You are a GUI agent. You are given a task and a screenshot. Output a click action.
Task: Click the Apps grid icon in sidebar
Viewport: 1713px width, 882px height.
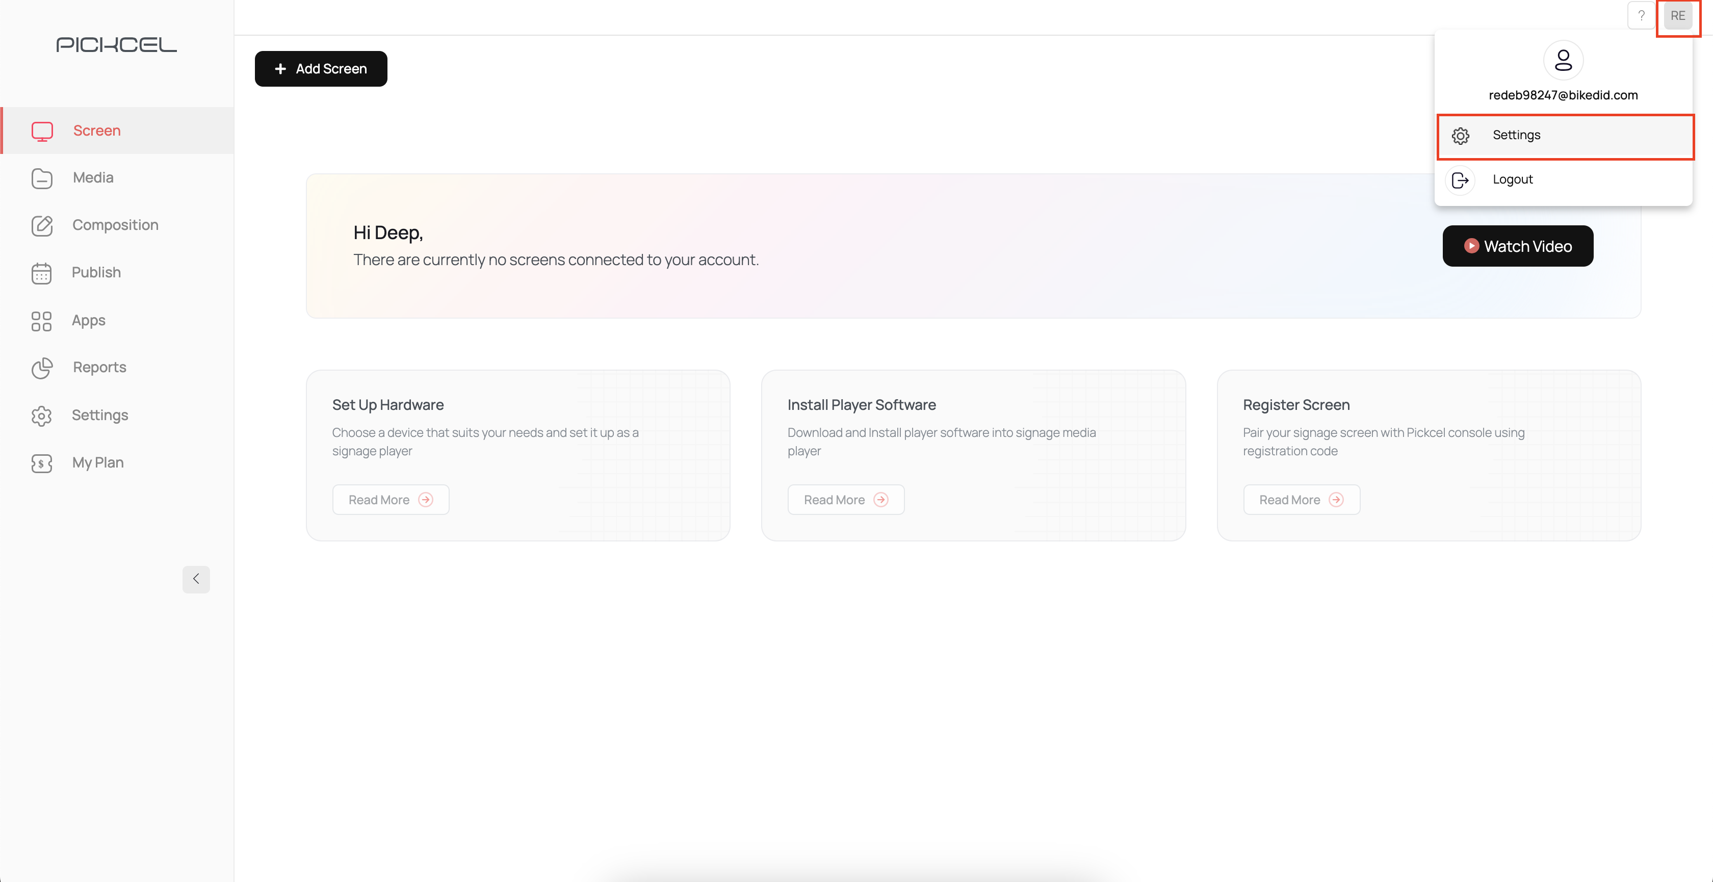tap(41, 321)
